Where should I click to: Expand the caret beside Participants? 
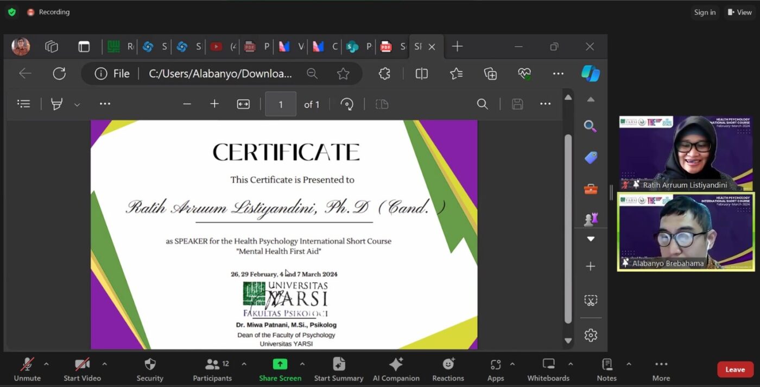tap(244, 364)
